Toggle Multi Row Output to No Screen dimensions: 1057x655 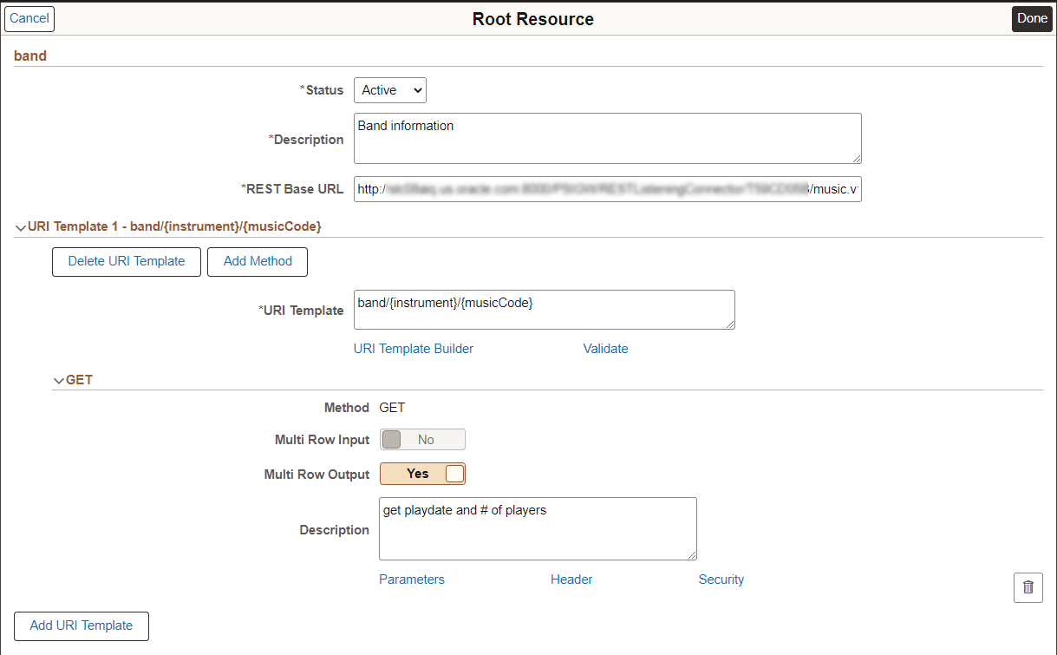tap(422, 474)
